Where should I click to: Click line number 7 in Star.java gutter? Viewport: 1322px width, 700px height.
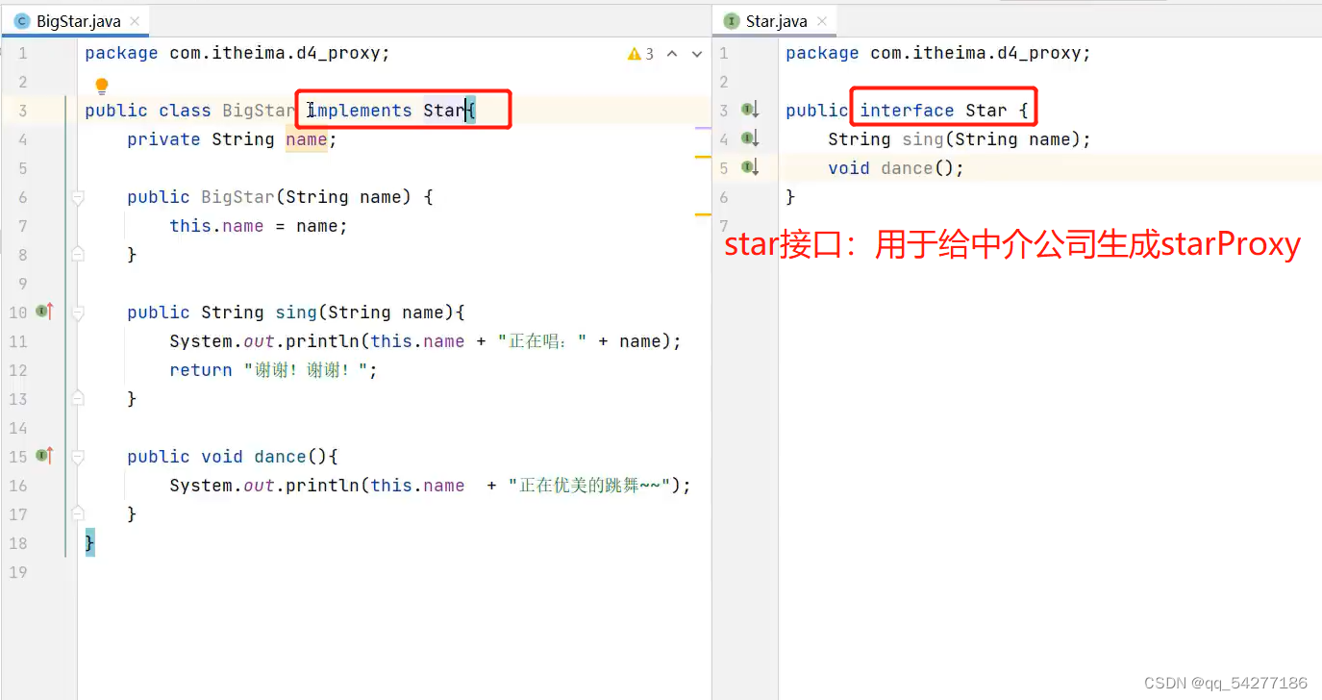(x=724, y=226)
